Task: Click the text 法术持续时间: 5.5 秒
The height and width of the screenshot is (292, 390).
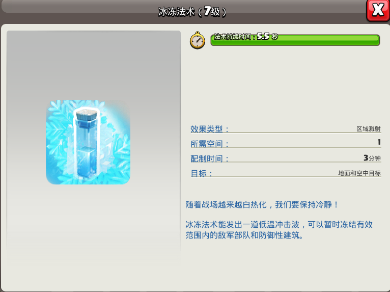Action: click(x=246, y=37)
